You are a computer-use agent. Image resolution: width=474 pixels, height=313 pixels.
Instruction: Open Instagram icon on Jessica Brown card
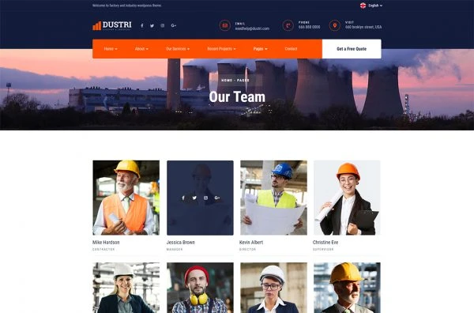click(205, 198)
